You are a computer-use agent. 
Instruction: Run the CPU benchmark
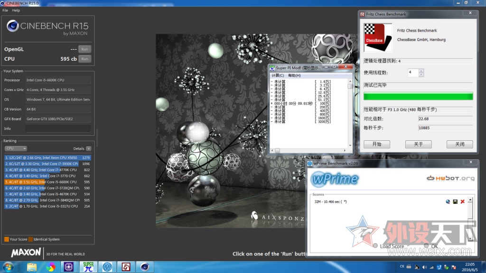tap(84, 59)
